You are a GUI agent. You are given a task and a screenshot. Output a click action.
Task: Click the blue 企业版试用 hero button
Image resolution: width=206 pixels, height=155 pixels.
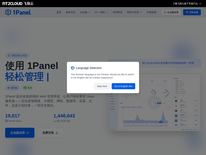pos(20,133)
